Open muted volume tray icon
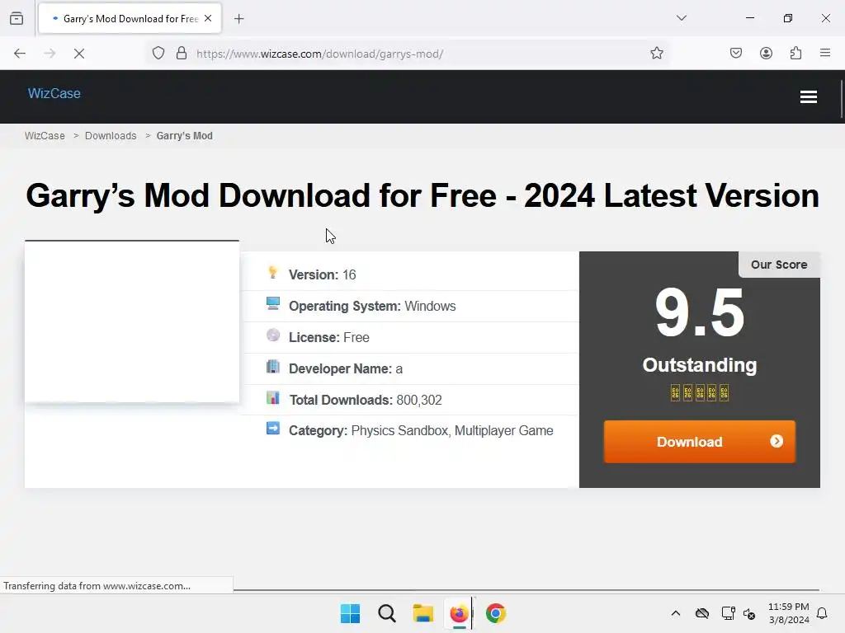845x633 pixels. (749, 613)
